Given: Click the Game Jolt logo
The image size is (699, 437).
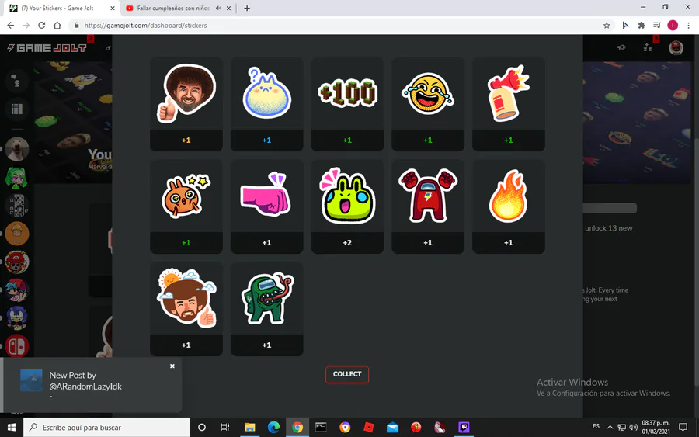Looking at the screenshot, I should point(47,48).
